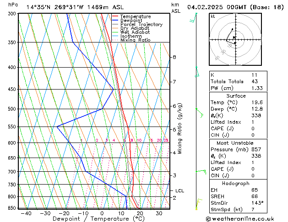The image size is (288, 222).
Task: Click the PW (cm) value 1.33
Action: [x=257, y=88]
